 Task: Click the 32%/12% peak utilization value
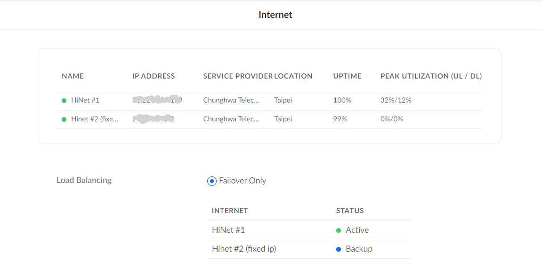click(x=396, y=100)
